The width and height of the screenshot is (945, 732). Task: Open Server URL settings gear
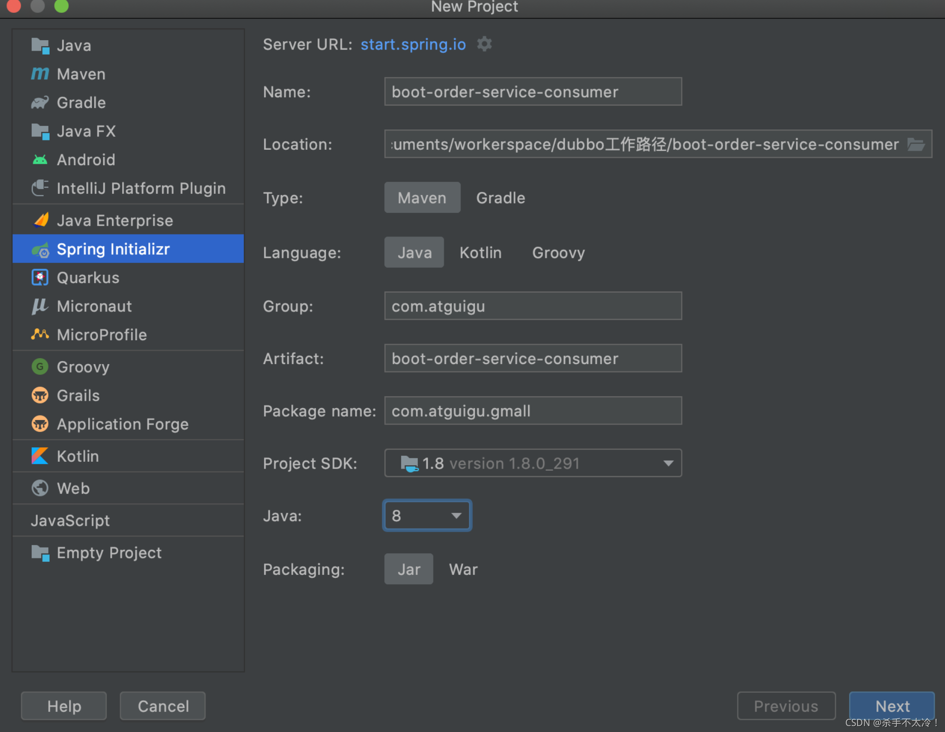484,44
